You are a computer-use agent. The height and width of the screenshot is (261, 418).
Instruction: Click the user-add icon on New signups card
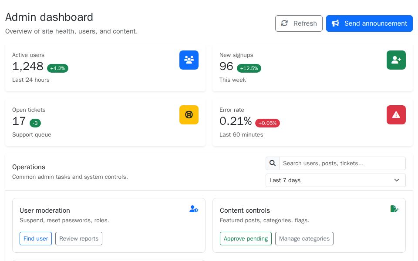tap(396, 60)
